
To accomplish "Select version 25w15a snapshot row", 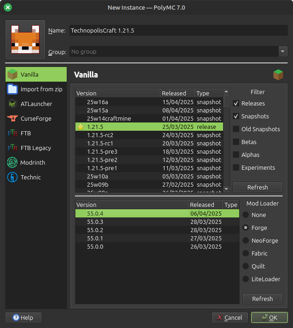I will click(x=149, y=110).
